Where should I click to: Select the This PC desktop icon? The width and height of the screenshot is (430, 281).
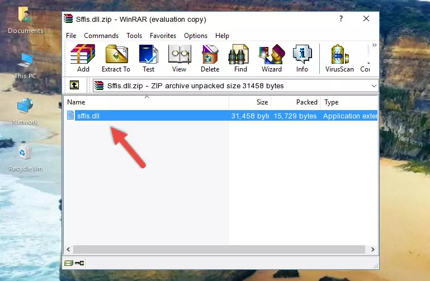(x=25, y=66)
